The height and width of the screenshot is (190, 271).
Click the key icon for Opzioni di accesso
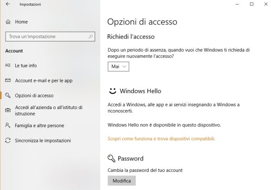point(8,95)
